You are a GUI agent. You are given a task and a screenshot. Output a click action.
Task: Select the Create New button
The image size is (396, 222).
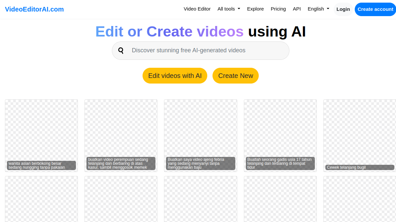tap(236, 76)
